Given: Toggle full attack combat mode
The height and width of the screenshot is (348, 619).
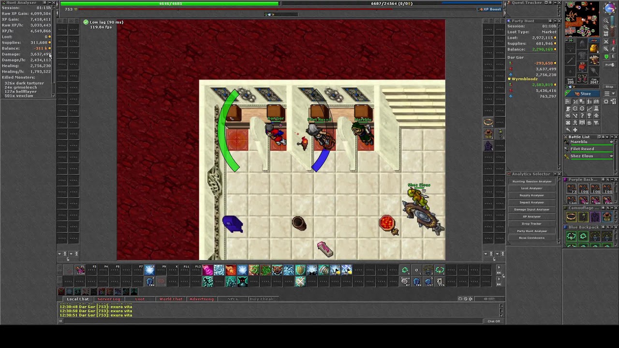Looking at the screenshot, I should [x=606, y=42].
